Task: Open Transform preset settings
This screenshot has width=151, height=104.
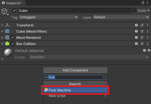Action: (142, 25)
